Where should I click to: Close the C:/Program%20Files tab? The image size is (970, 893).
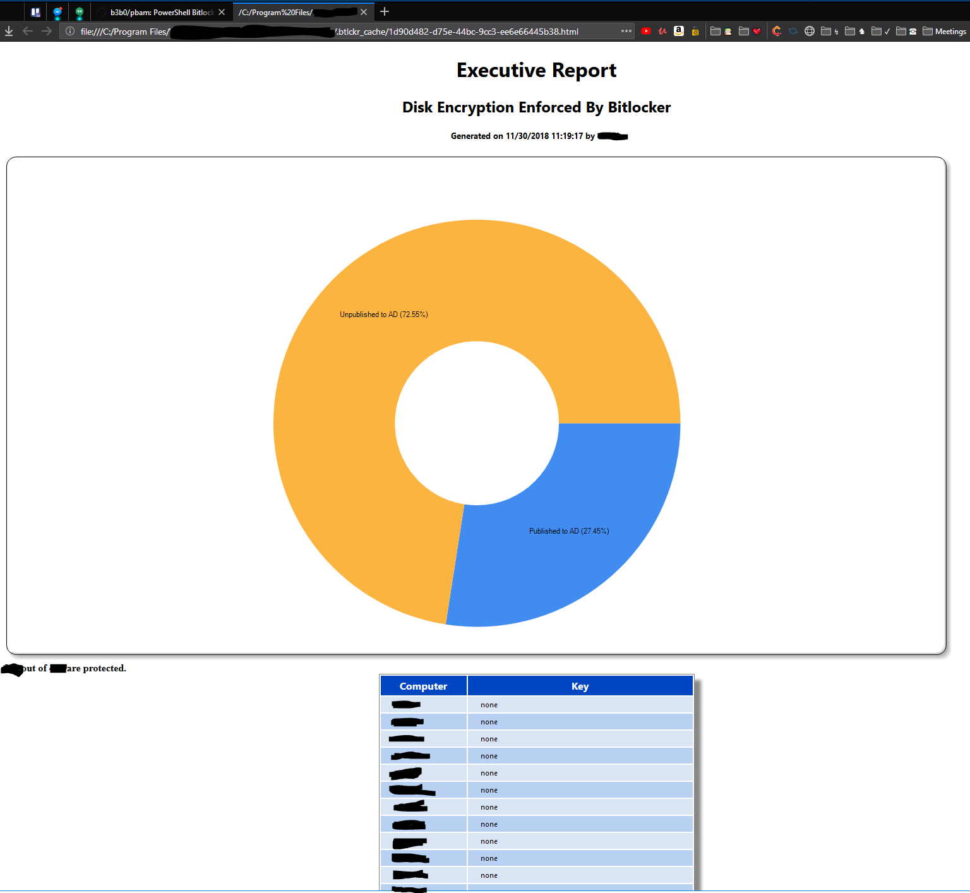click(x=364, y=12)
